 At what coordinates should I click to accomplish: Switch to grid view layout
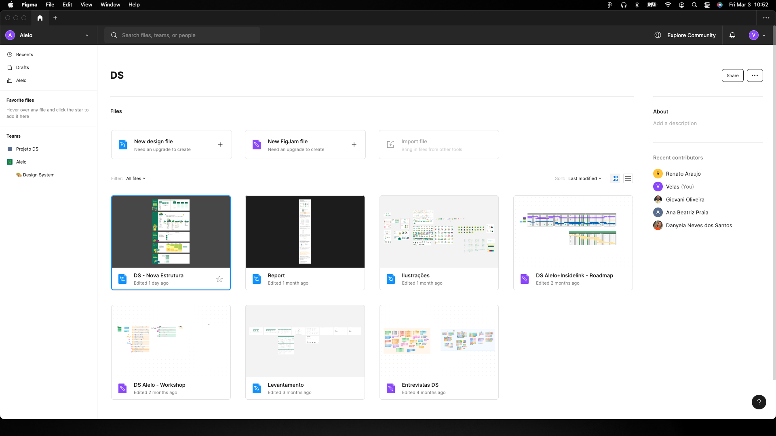click(615, 178)
